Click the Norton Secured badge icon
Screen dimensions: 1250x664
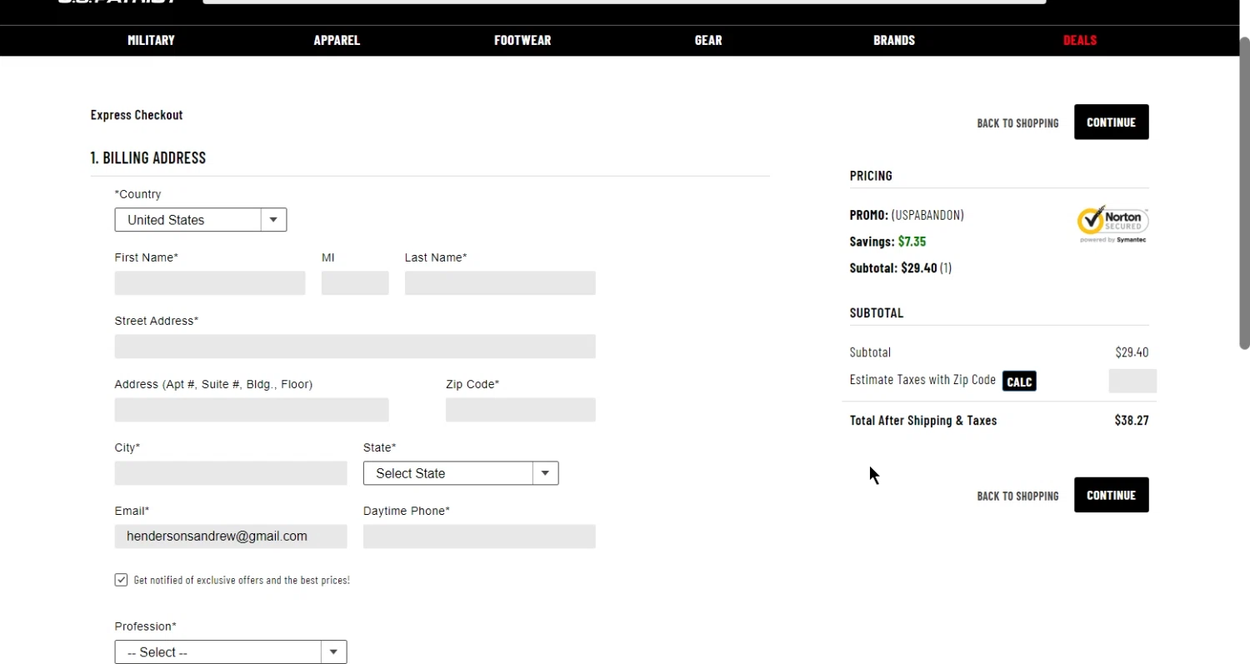(1112, 223)
